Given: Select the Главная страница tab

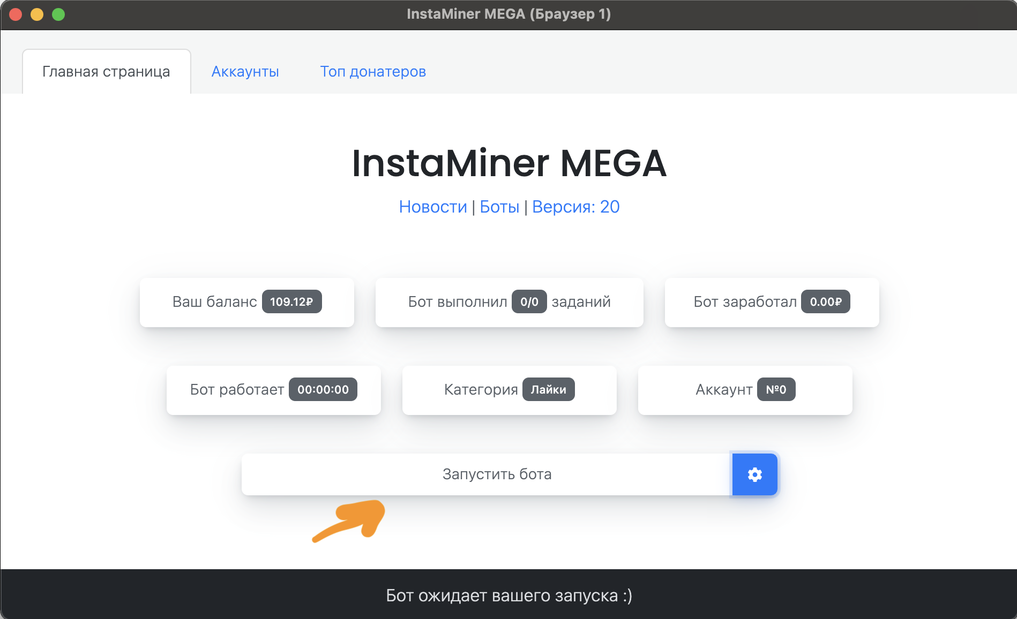Looking at the screenshot, I should pos(106,72).
